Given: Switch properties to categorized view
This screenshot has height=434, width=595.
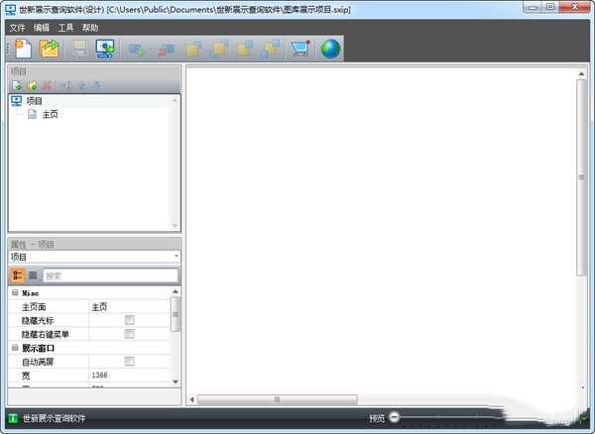Looking at the screenshot, I should [18, 275].
